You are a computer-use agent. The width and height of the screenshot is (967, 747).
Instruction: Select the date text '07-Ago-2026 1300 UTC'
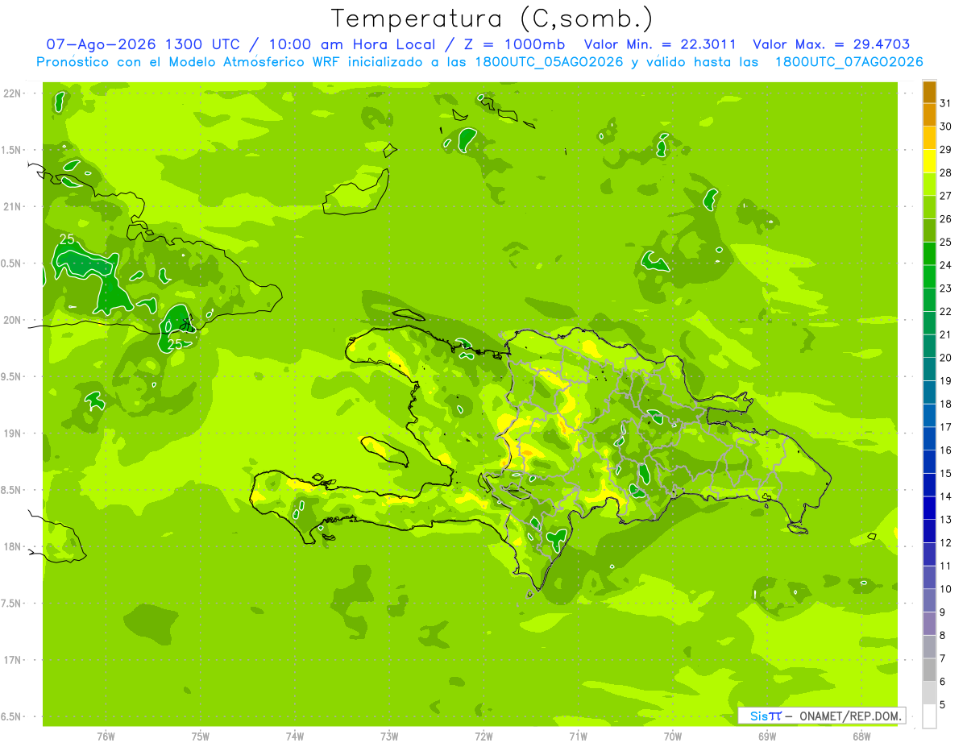click(x=143, y=44)
